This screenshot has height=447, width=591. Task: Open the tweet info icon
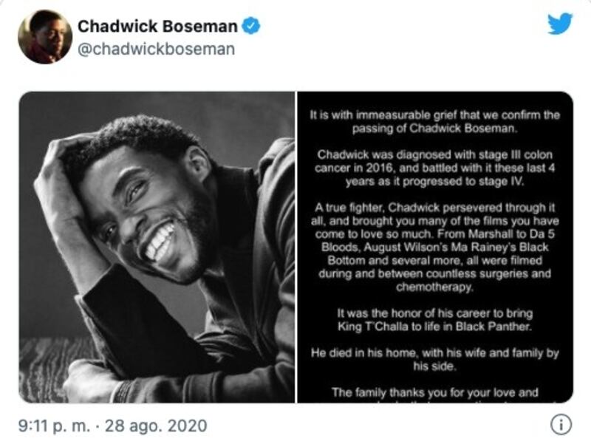click(x=561, y=424)
